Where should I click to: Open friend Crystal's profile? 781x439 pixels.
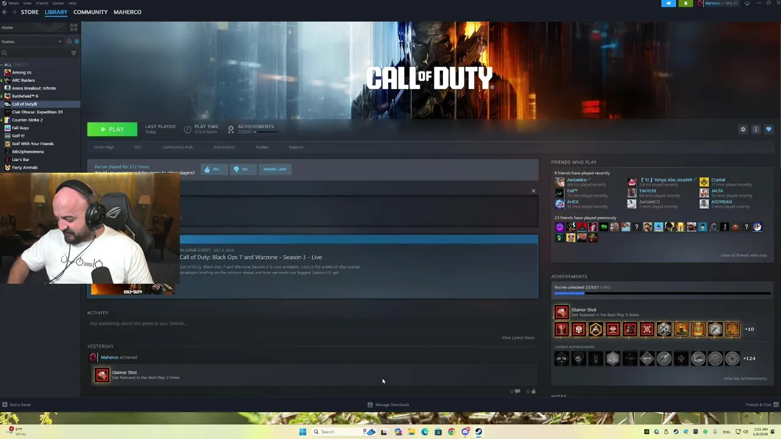(x=718, y=180)
